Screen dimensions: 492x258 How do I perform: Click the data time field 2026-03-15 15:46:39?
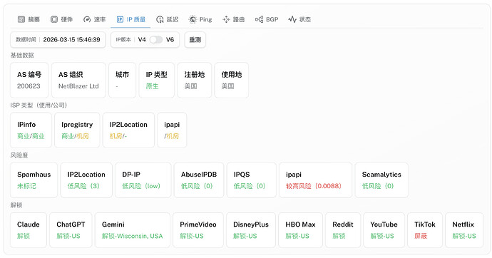[58, 40]
